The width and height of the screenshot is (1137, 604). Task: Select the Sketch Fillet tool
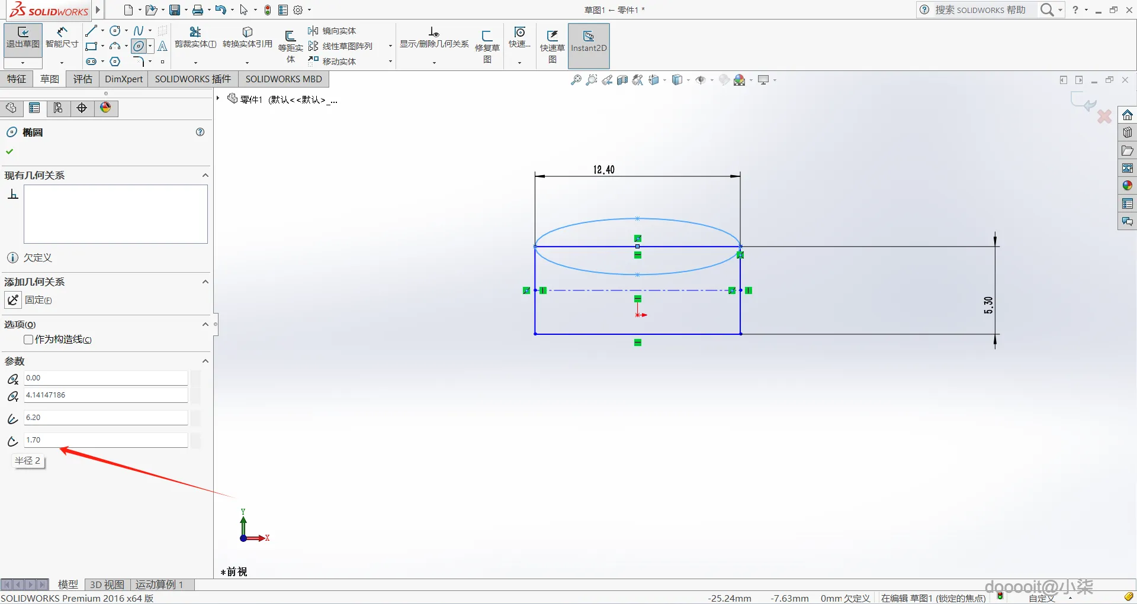139,62
